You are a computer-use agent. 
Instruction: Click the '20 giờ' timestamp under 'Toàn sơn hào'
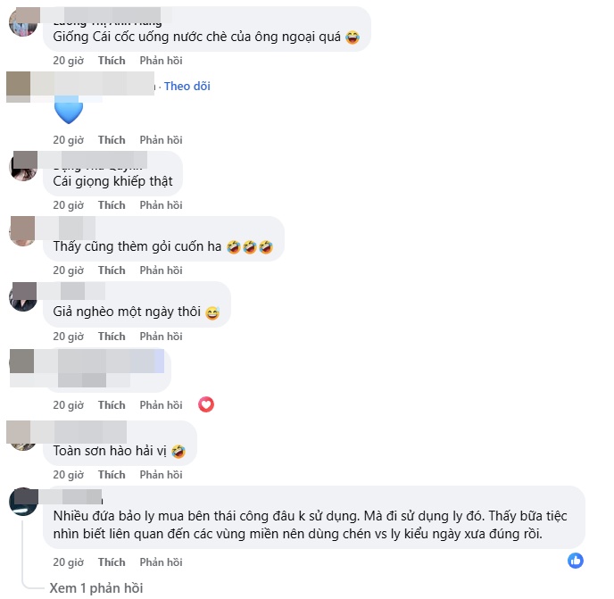click(69, 474)
